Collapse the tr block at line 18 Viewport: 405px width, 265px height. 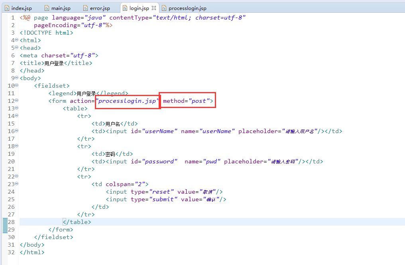click(16, 146)
